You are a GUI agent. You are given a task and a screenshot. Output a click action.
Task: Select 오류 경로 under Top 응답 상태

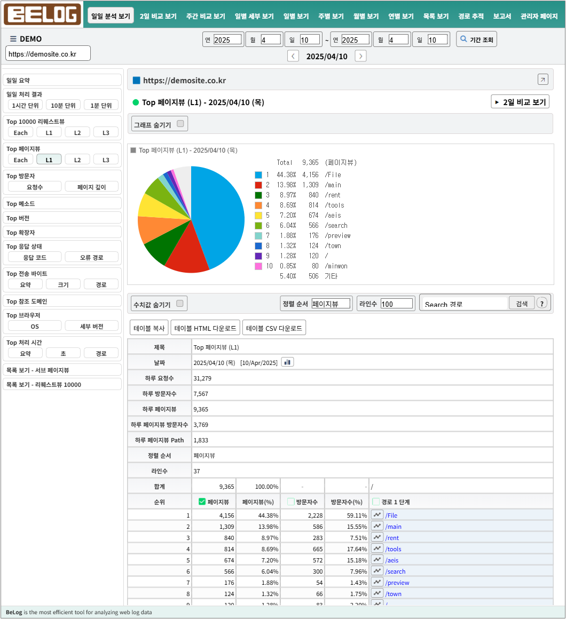click(x=92, y=257)
